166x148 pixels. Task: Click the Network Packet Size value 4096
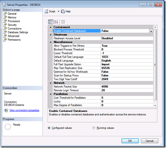click(x=105, y=86)
